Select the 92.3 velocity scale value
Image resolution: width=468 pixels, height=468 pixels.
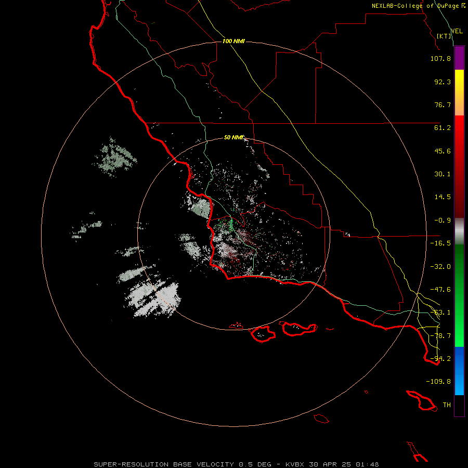[443, 82]
